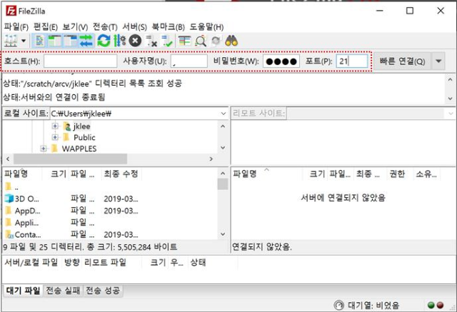Image resolution: width=457 pixels, height=312 pixels.
Task: Click the local file list vertical scrollbar thumb
Action: pos(223,184)
